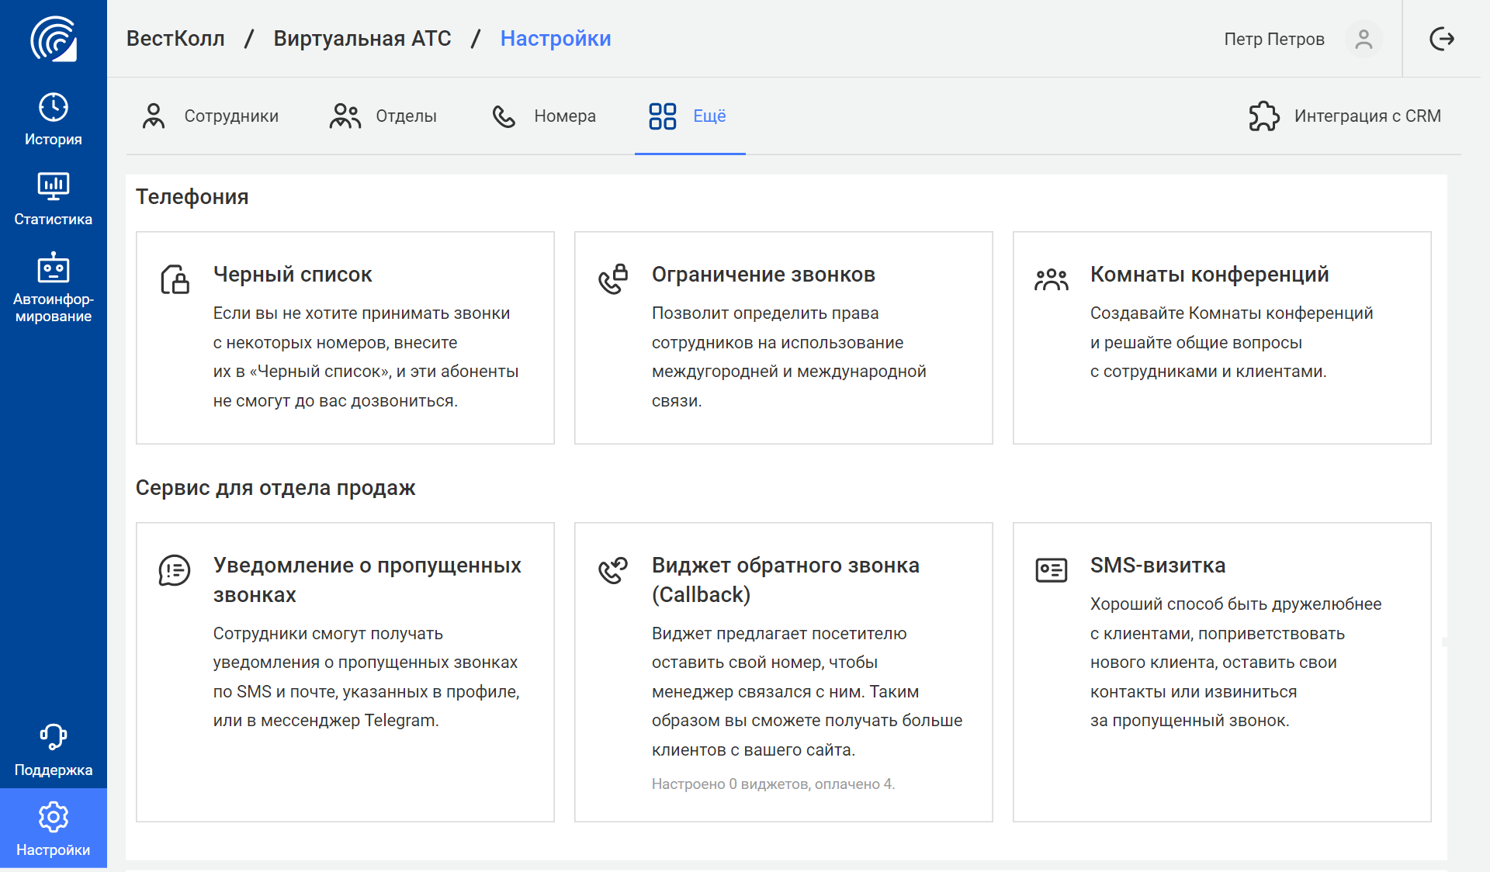Image resolution: width=1490 pixels, height=872 pixels.
Task: Open the История clock icon
Action: point(54,107)
